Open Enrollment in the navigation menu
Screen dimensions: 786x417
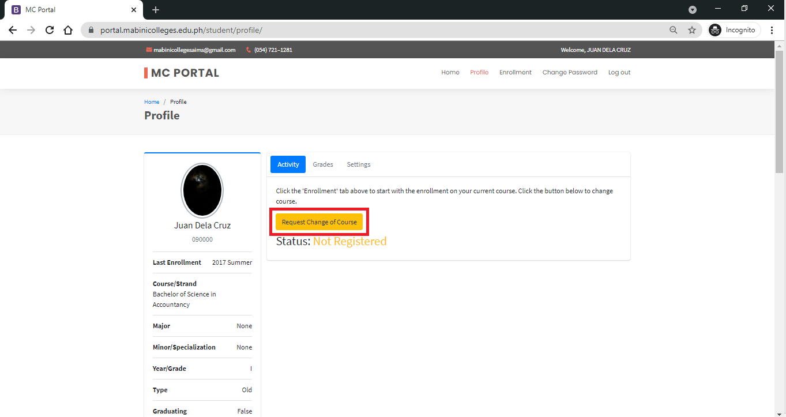[515, 73]
